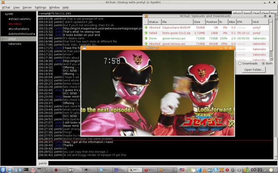Screen dimensions: 278x173
Task: Launch Opera from the quick-launch panel
Action: [x=33, y=170]
